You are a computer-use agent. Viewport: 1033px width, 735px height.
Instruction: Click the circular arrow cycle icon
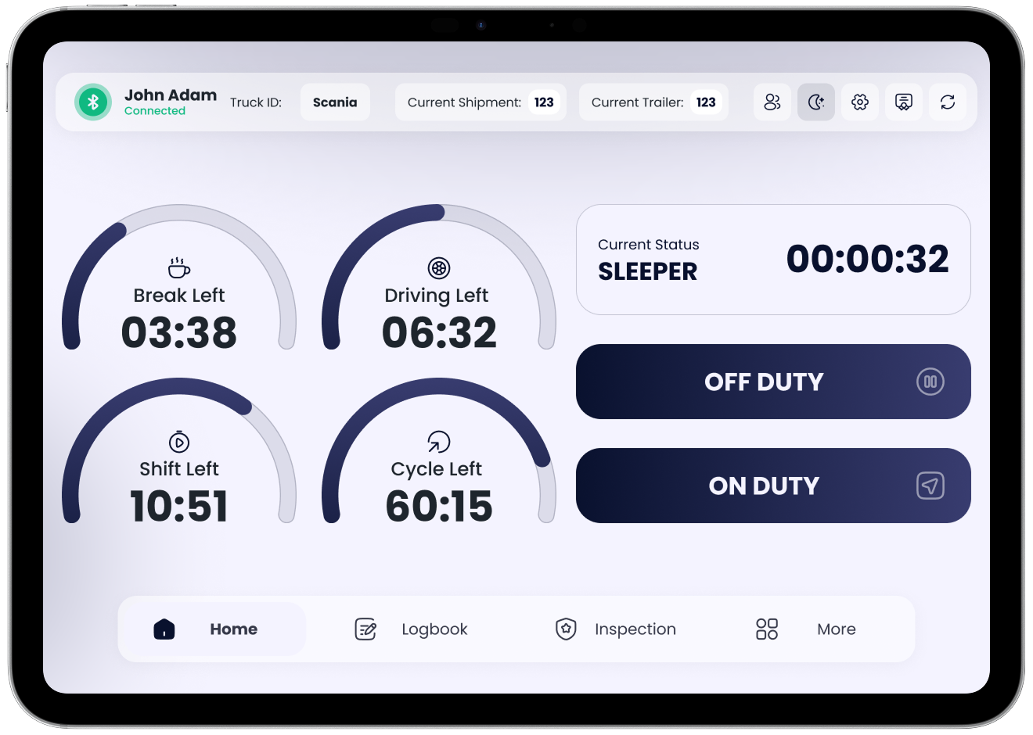coord(439,442)
